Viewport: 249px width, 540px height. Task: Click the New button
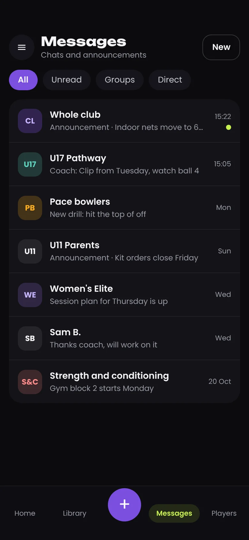click(x=221, y=47)
